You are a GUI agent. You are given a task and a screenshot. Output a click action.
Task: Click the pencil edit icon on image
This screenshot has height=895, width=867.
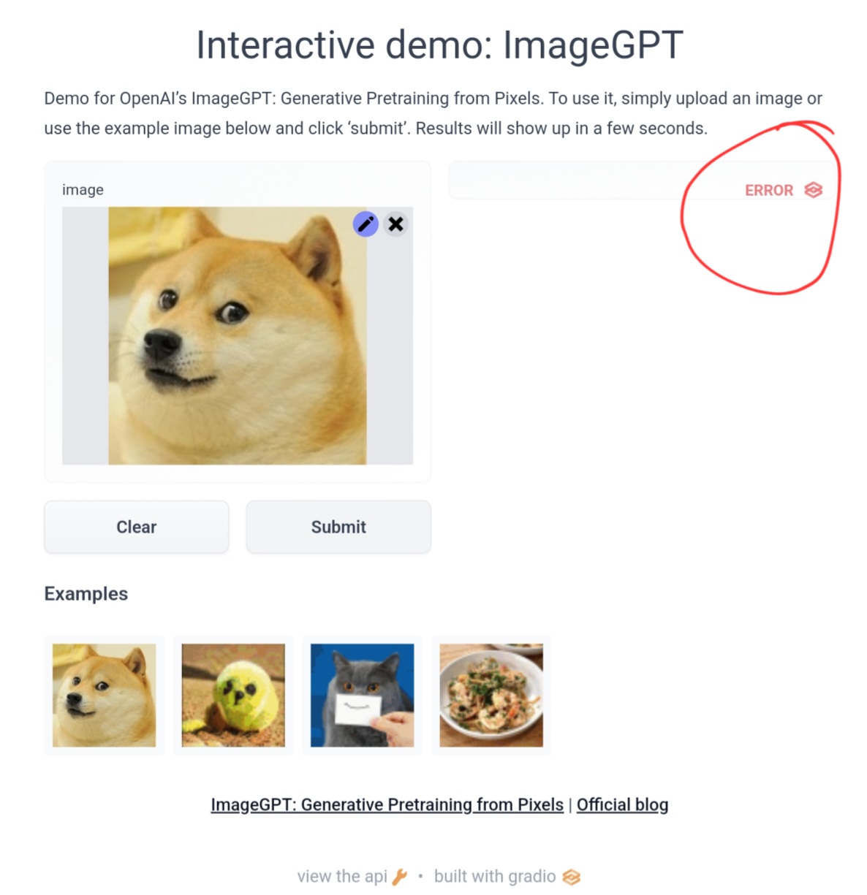point(366,224)
